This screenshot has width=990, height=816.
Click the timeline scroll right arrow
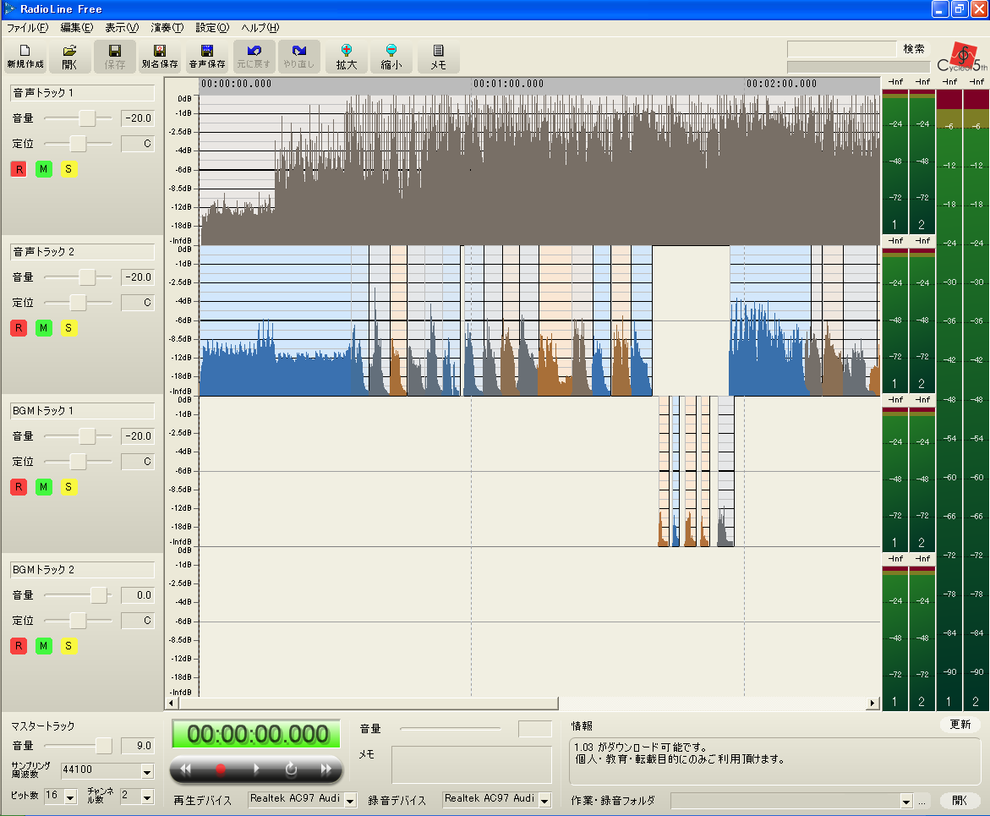(x=873, y=703)
